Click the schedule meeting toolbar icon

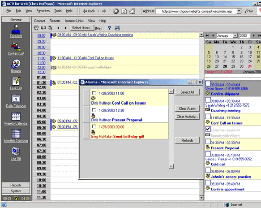coord(43,28)
